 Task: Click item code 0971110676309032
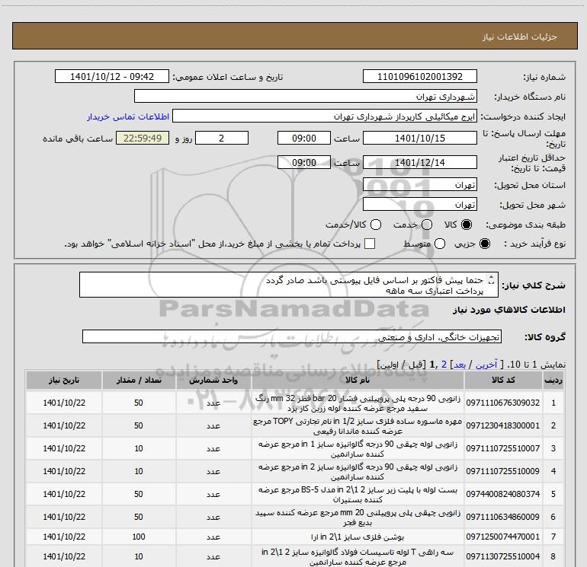point(503,403)
